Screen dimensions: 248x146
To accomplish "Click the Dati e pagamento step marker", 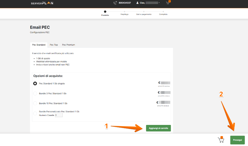I will (144, 12).
